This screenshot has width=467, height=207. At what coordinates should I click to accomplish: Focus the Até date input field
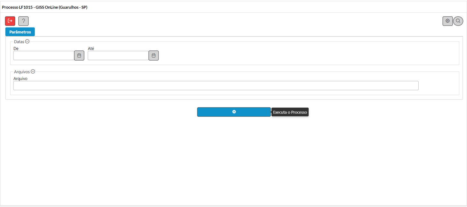tap(118, 55)
